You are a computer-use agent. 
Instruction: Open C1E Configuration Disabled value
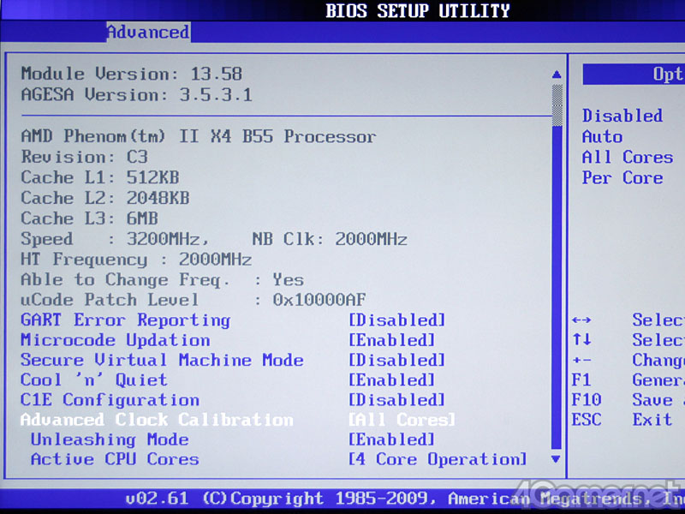click(396, 400)
